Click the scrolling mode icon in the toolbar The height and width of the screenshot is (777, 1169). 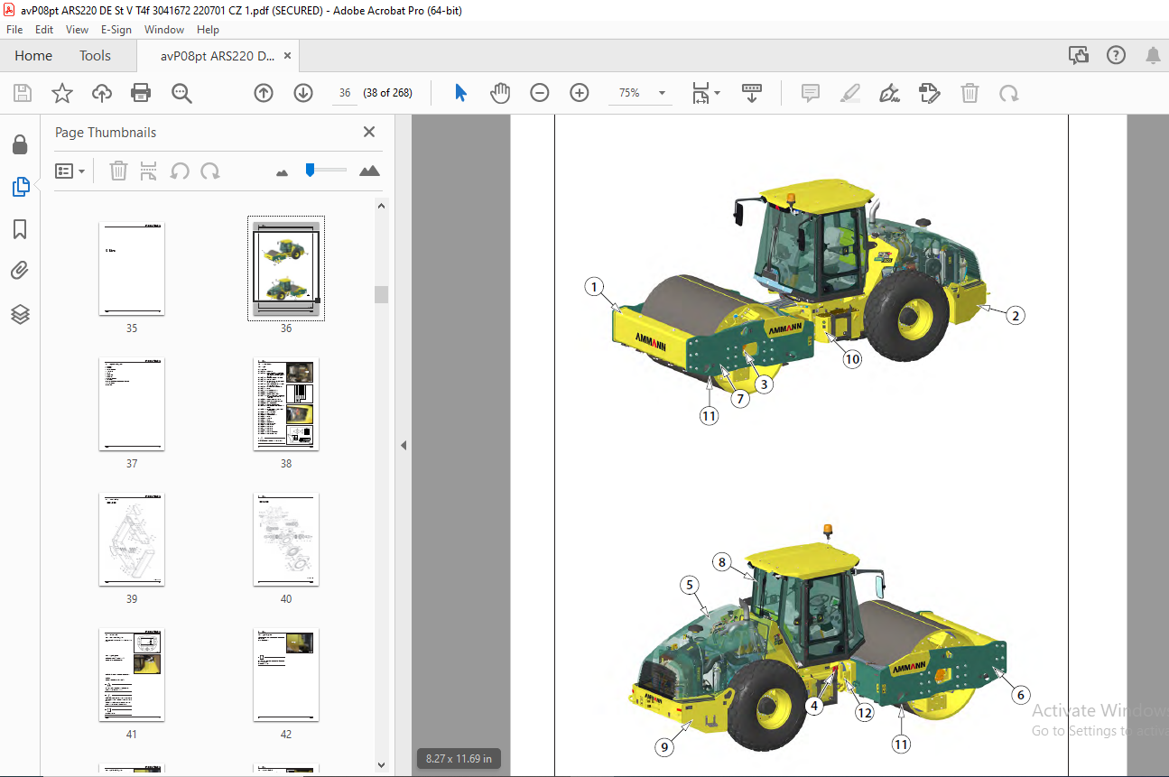[752, 93]
